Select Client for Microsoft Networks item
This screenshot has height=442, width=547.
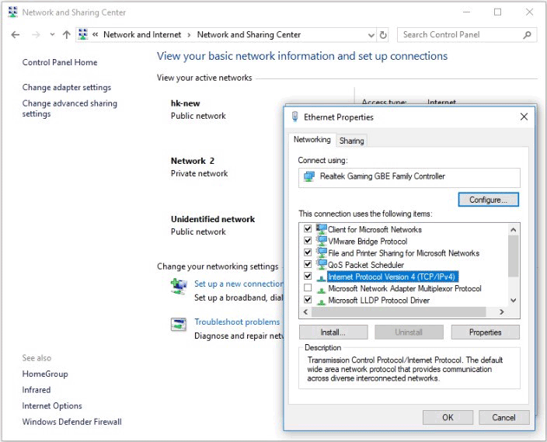click(375, 230)
